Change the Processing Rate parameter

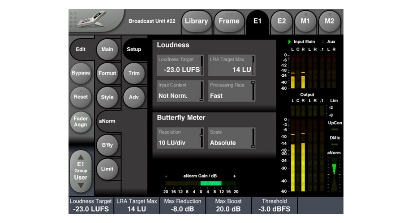[x=232, y=91]
